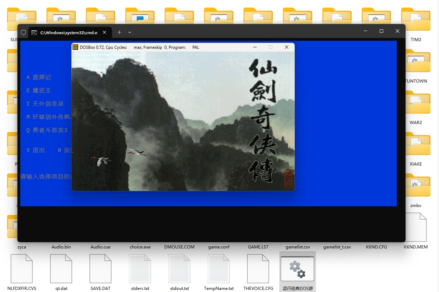
Task: Click the DOSBox icon in the title bar
Action: point(75,47)
